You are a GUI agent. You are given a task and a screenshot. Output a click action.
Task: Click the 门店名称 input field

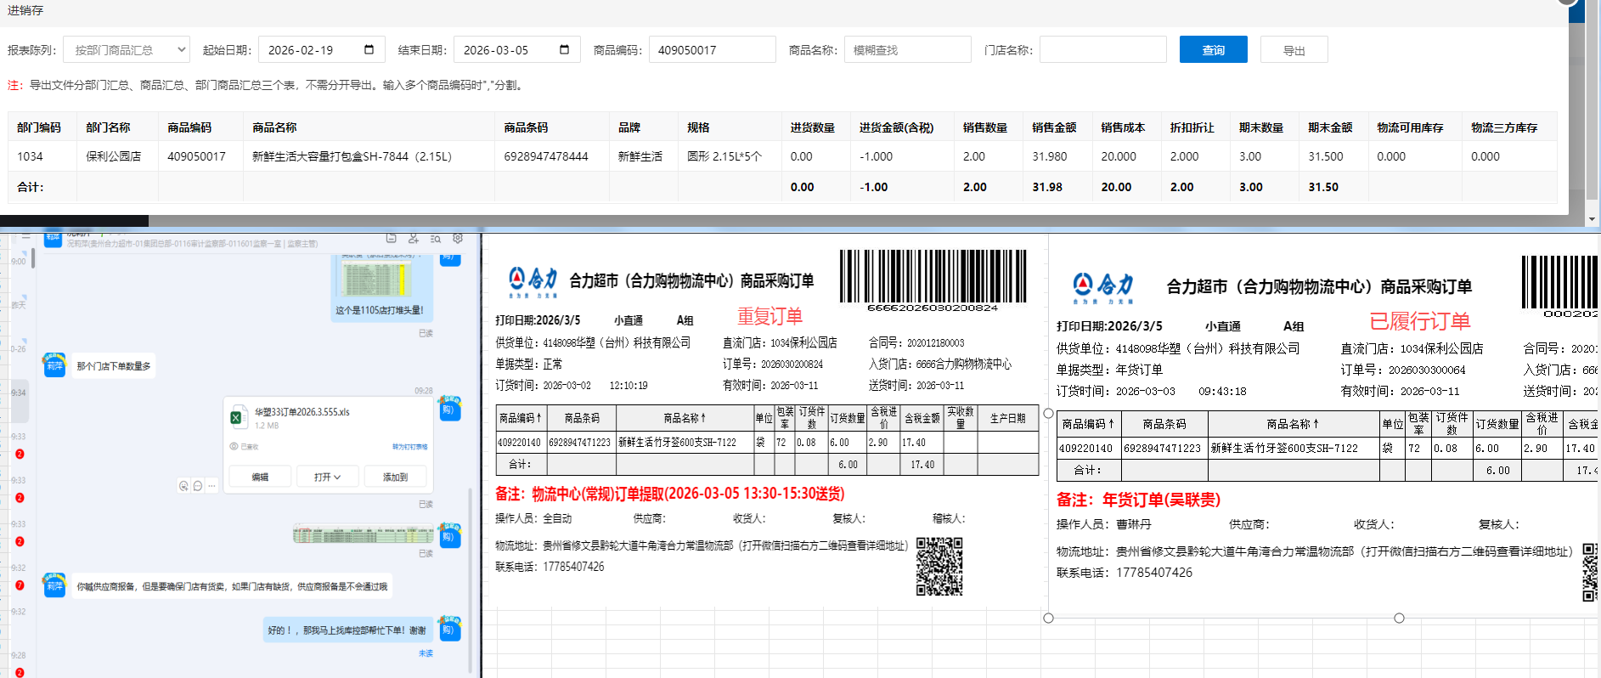(x=1102, y=50)
